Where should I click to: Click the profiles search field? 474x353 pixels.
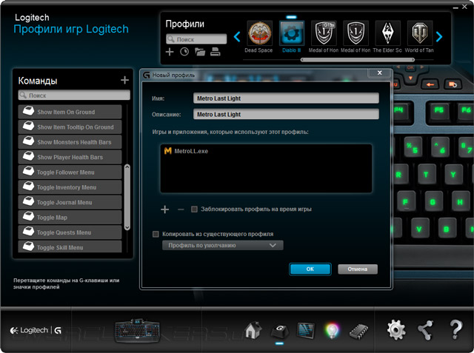click(x=196, y=39)
